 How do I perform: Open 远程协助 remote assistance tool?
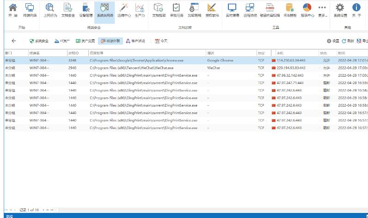tap(250, 10)
